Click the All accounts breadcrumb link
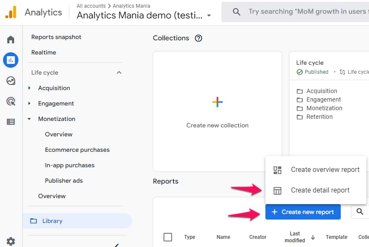 (91, 6)
